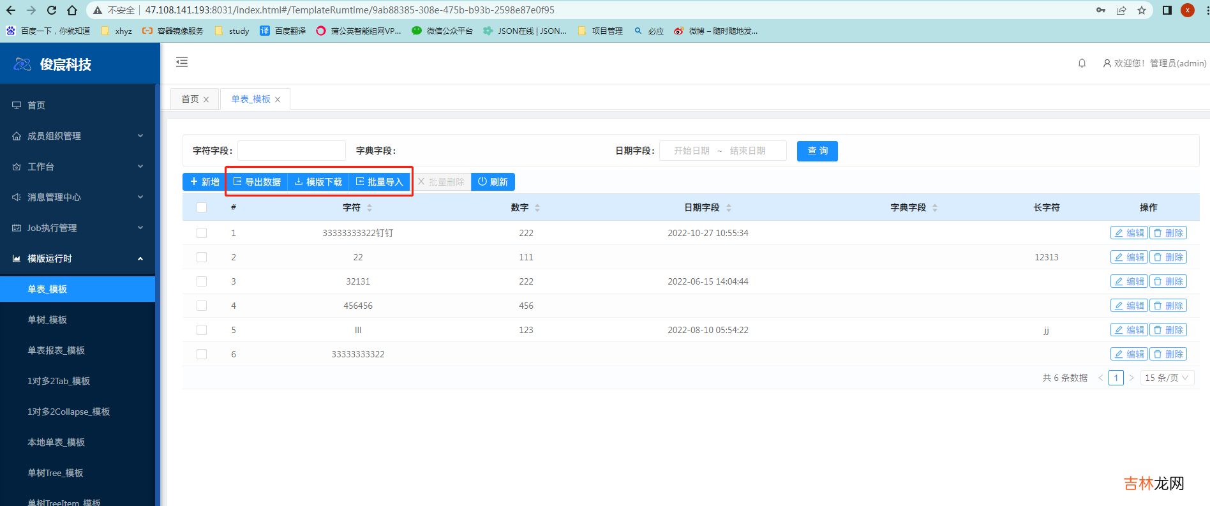Reload the page with browser refresh icon

(x=52, y=10)
